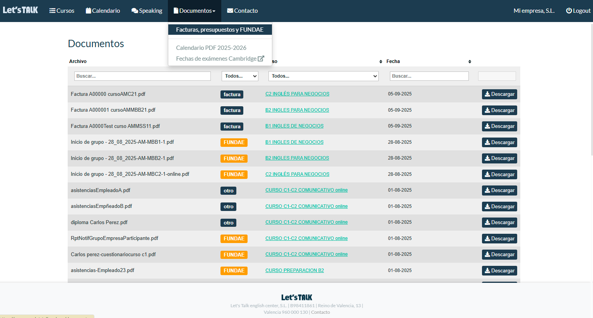Open the Calendario page
This screenshot has height=318, width=593.
coord(103,11)
